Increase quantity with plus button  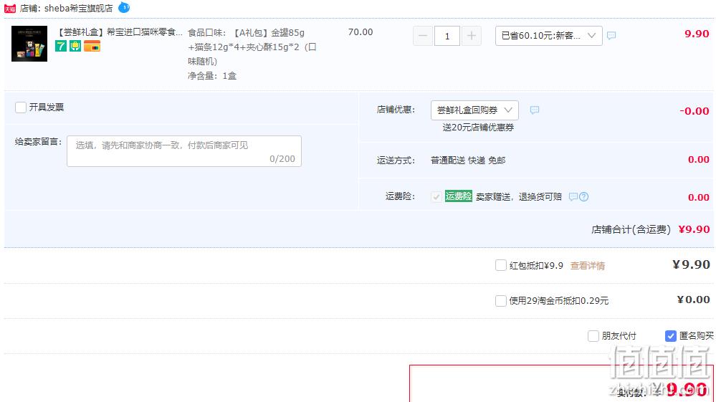[472, 36]
